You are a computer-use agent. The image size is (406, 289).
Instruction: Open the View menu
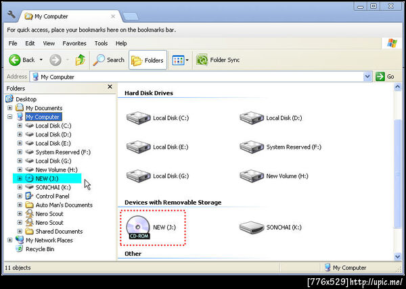point(49,43)
